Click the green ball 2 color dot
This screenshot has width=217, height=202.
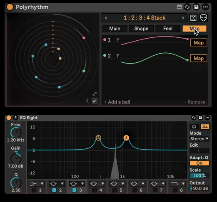point(105,56)
